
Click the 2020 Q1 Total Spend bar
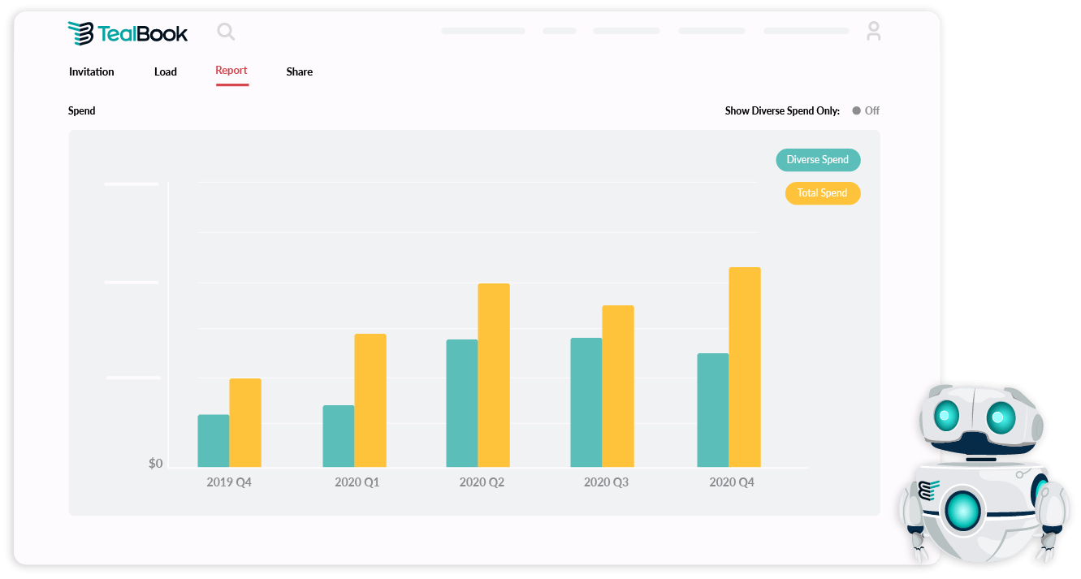370,400
